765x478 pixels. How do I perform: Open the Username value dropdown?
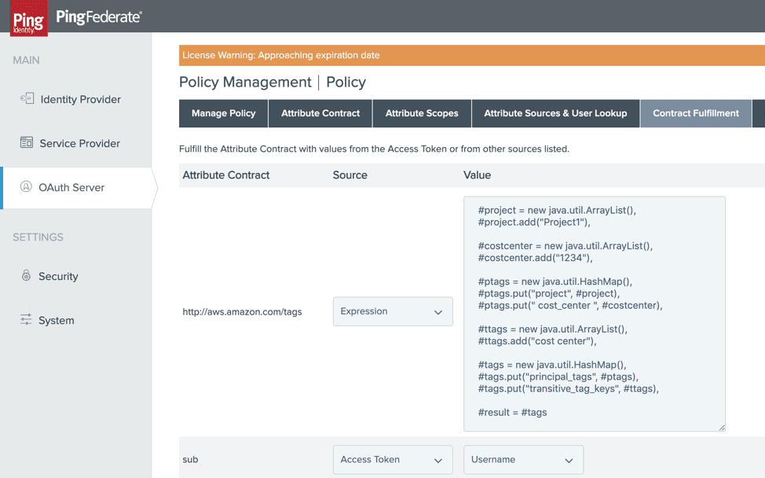(524, 459)
